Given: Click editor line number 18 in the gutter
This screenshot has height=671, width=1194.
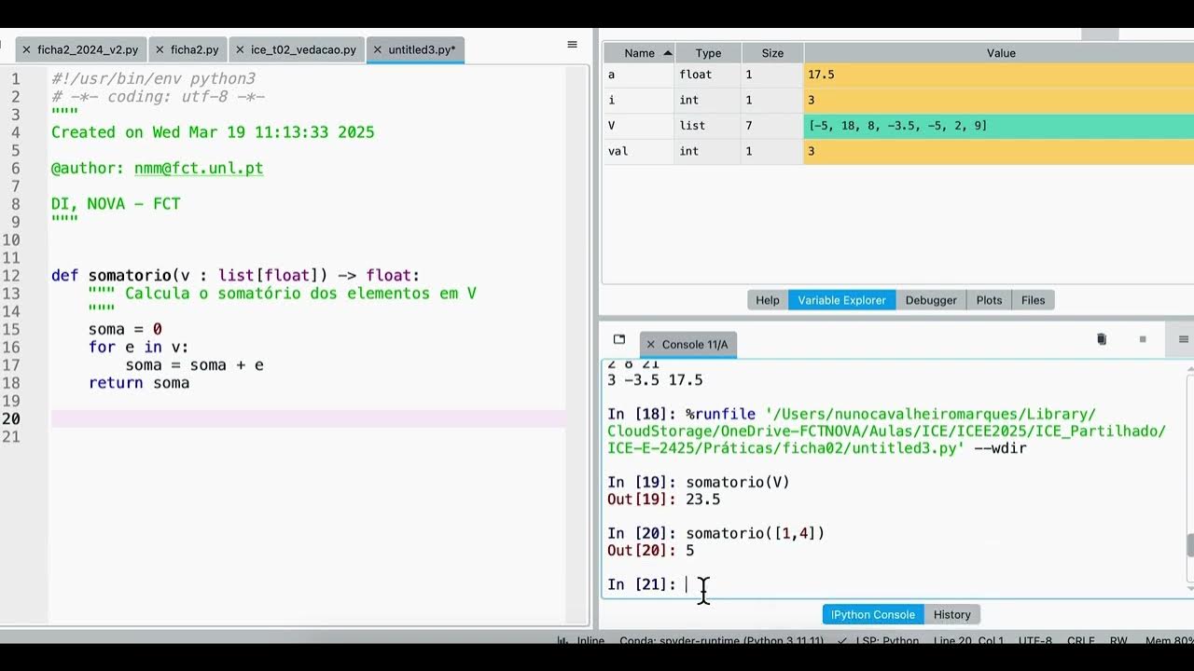Looking at the screenshot, I should pos(11,383).
